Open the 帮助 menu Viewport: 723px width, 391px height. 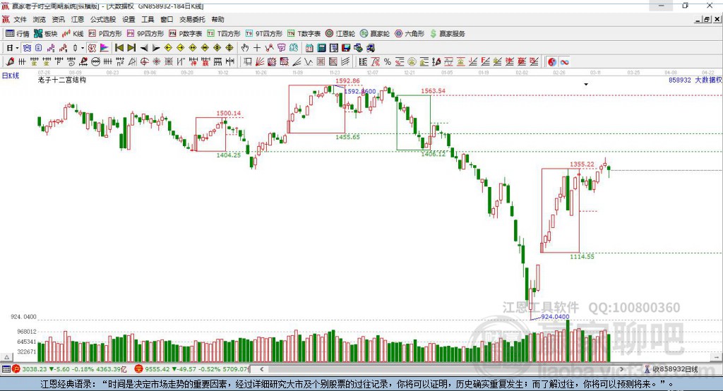(x=217, y=19)
